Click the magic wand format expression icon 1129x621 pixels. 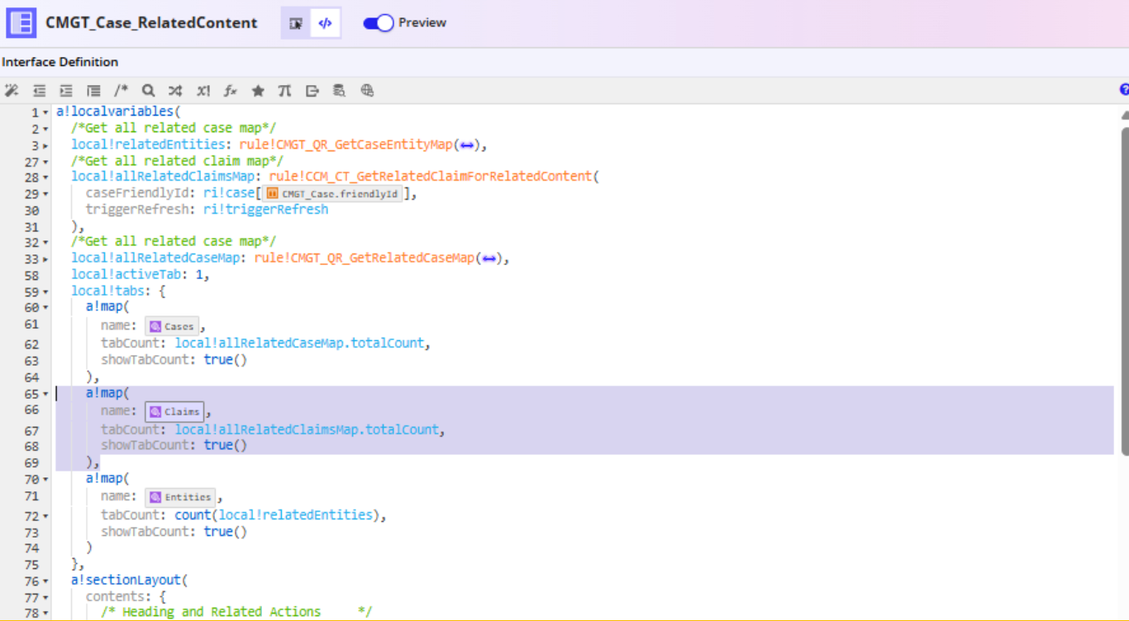coord(12,91)
